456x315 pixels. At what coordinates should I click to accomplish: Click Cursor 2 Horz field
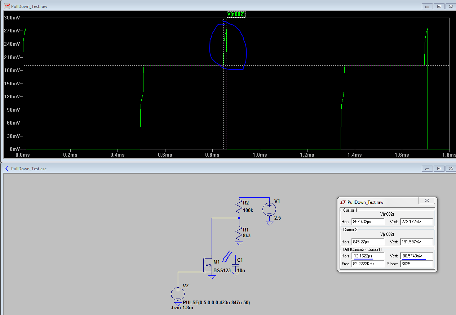[367, 242]
